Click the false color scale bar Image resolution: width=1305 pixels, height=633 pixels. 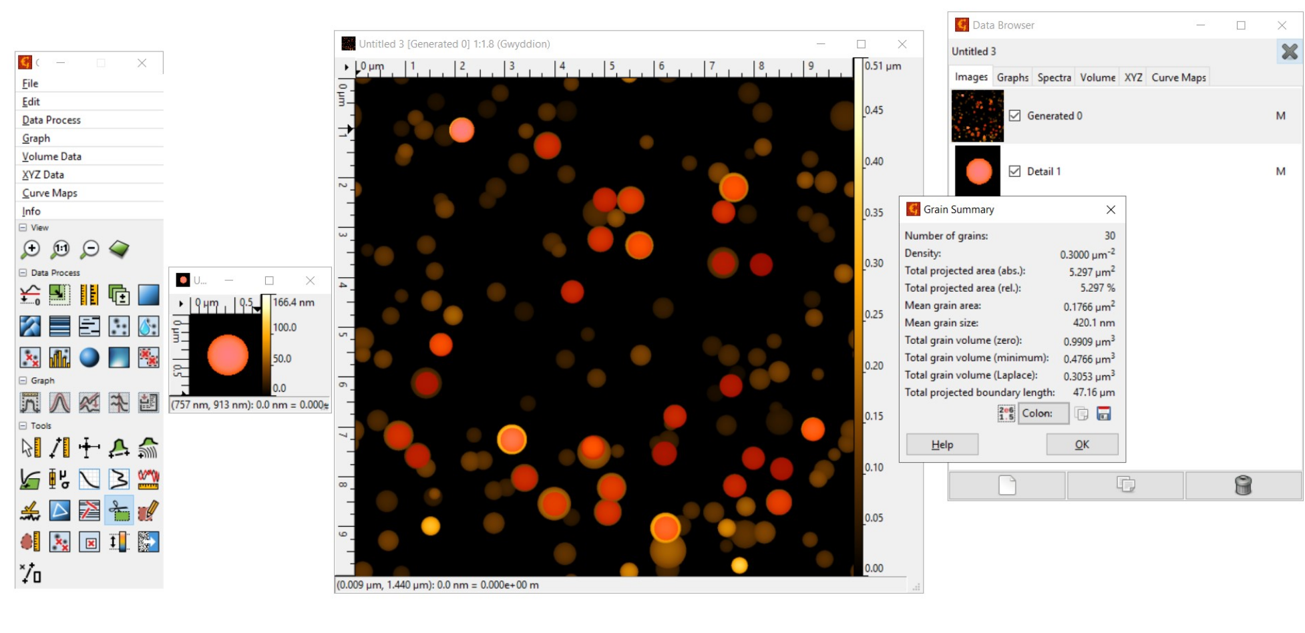pyautogui.click(x=858, y=317)
